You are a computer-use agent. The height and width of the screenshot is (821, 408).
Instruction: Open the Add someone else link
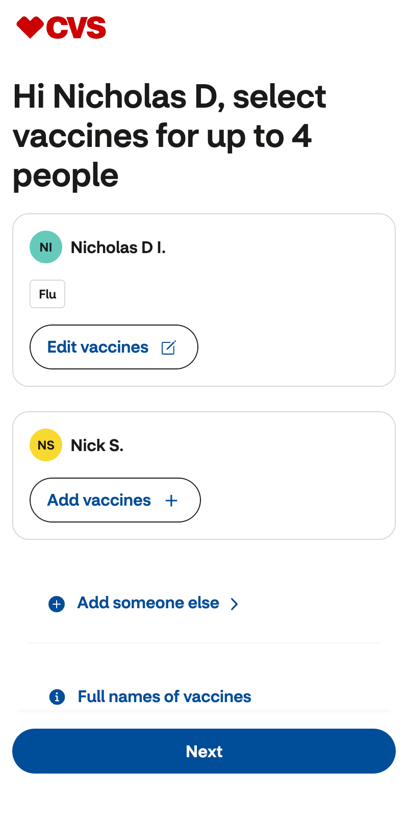148,603
